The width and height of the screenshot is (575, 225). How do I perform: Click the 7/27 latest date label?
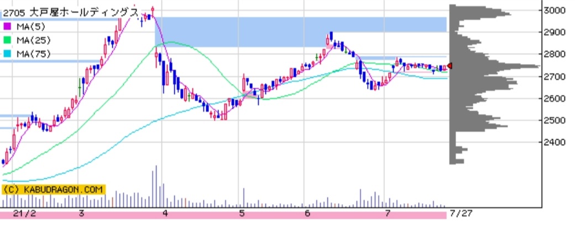(x=461, y=213)
